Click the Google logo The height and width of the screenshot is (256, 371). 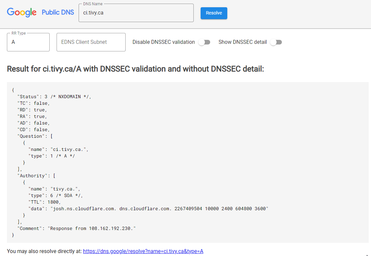pyautogui.click(x=21, y=12)
